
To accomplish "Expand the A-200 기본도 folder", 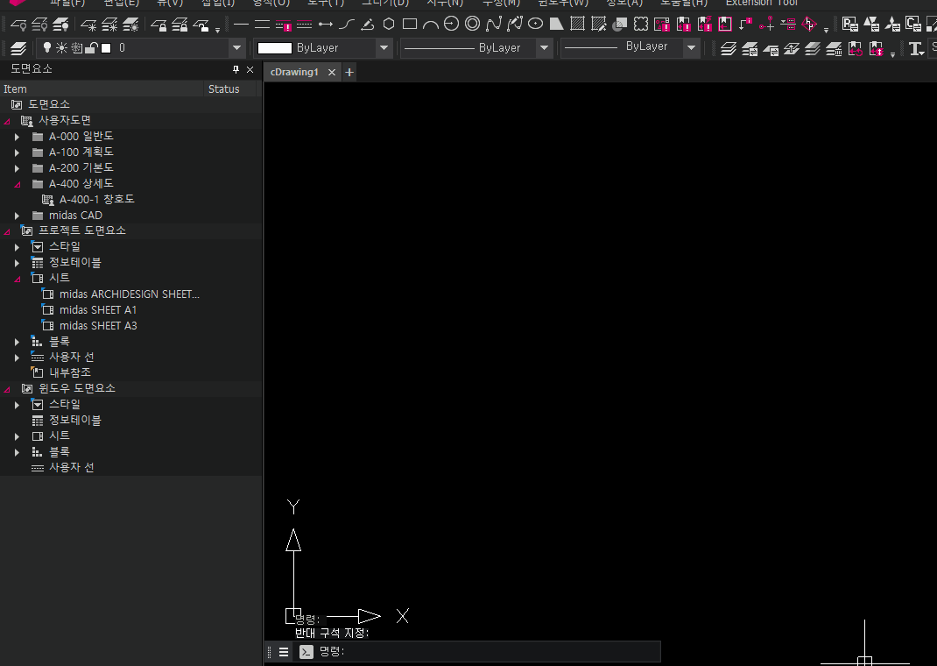I will (x=17, y=168).
